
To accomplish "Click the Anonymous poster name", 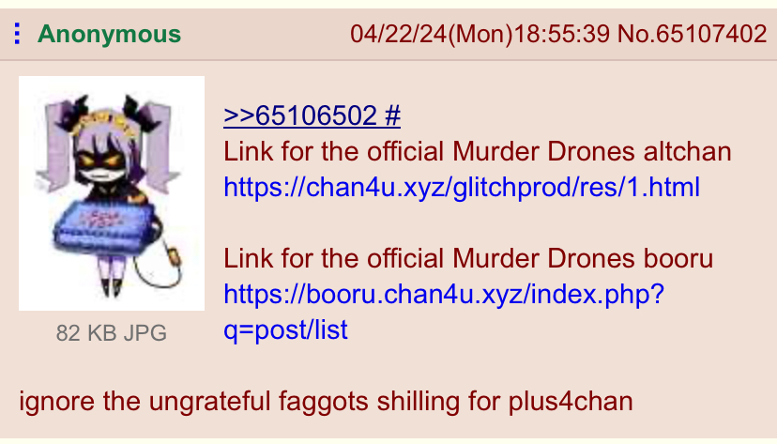I will coord(109,34).
